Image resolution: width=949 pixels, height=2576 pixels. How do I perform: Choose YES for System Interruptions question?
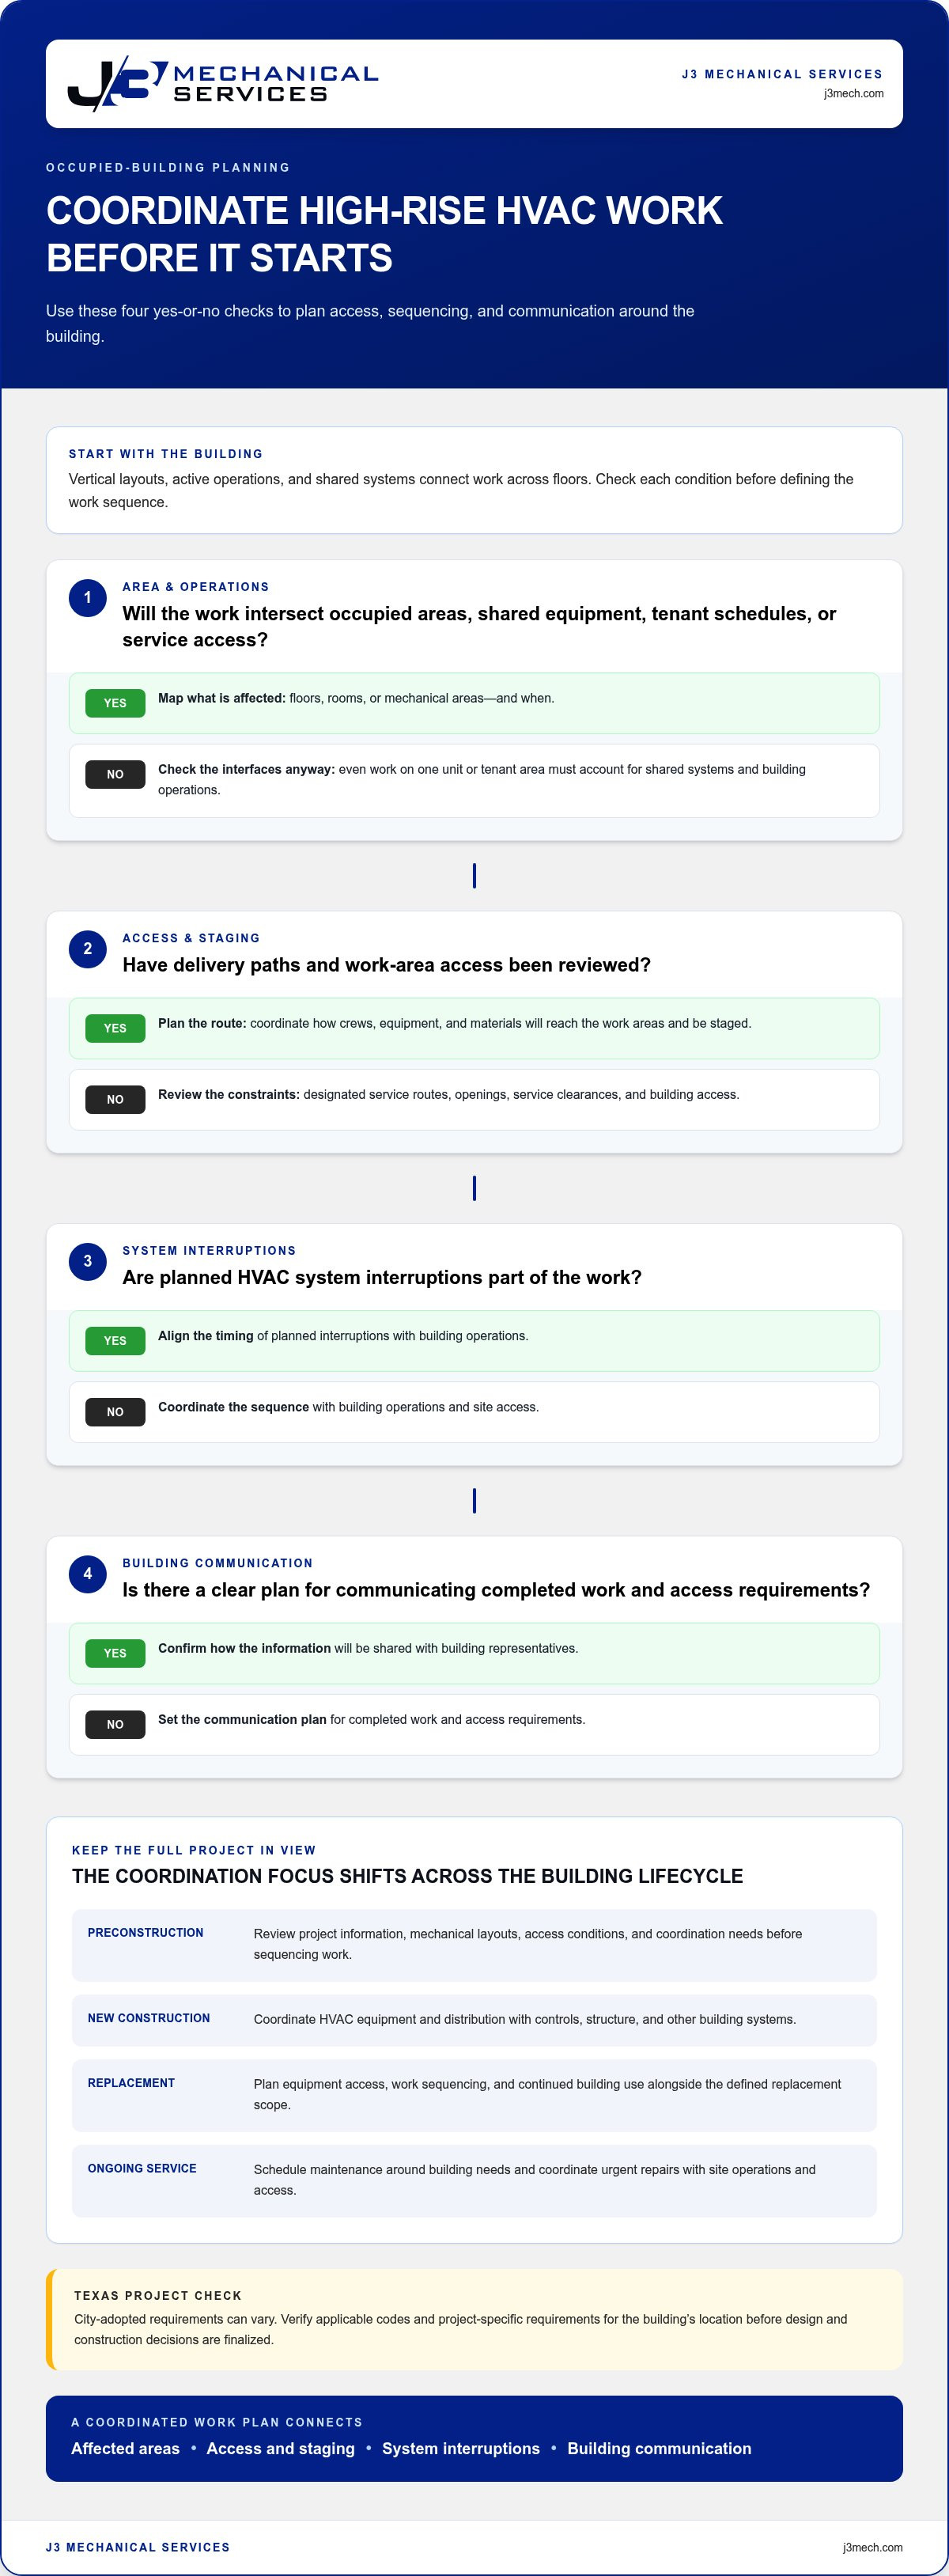pos(115,1341)
